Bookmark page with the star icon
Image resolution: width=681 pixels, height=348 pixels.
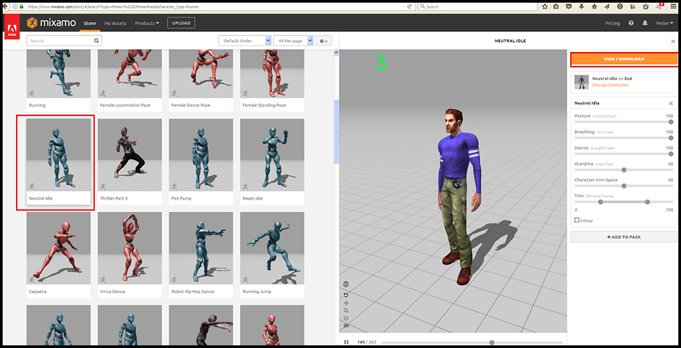pos(545,7)
